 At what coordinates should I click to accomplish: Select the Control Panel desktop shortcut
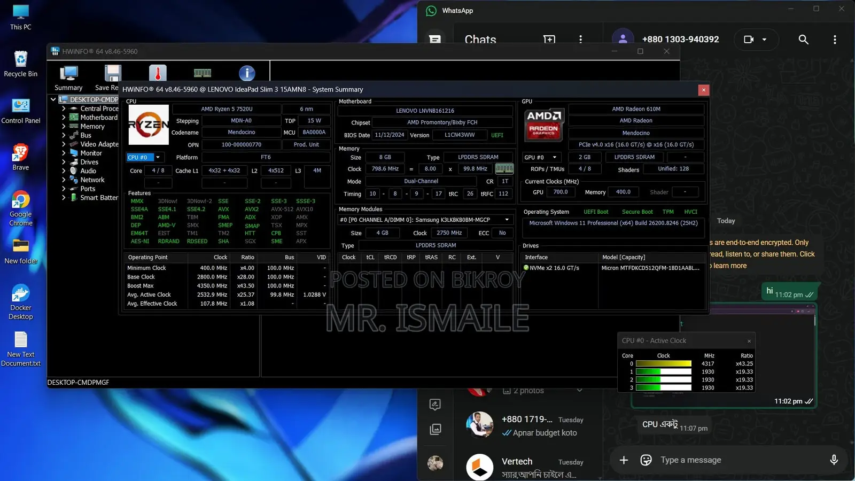(21, 111)
